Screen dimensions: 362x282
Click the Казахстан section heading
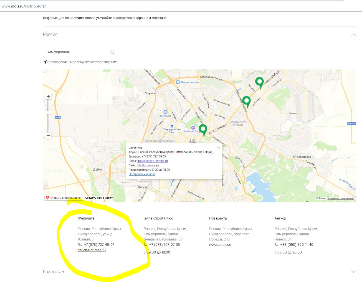pos(54,272)
